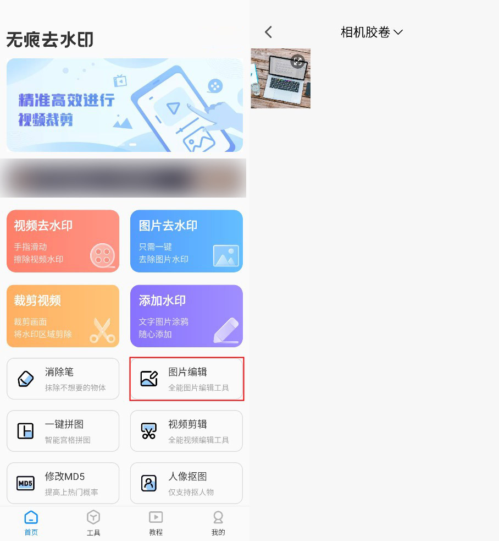Select the 人像抠图 portrait icon
The width and height of the screenshot is (499, 541).
tap(149, 483)
